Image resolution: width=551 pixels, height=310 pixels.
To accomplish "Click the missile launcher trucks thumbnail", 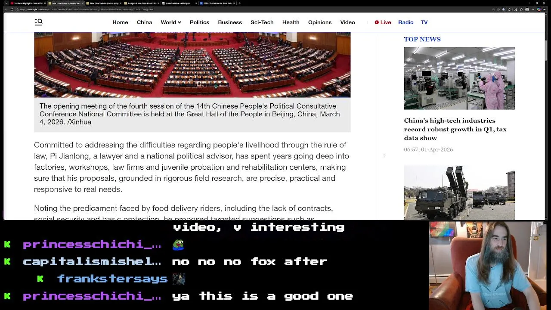I will coord(459,193).
